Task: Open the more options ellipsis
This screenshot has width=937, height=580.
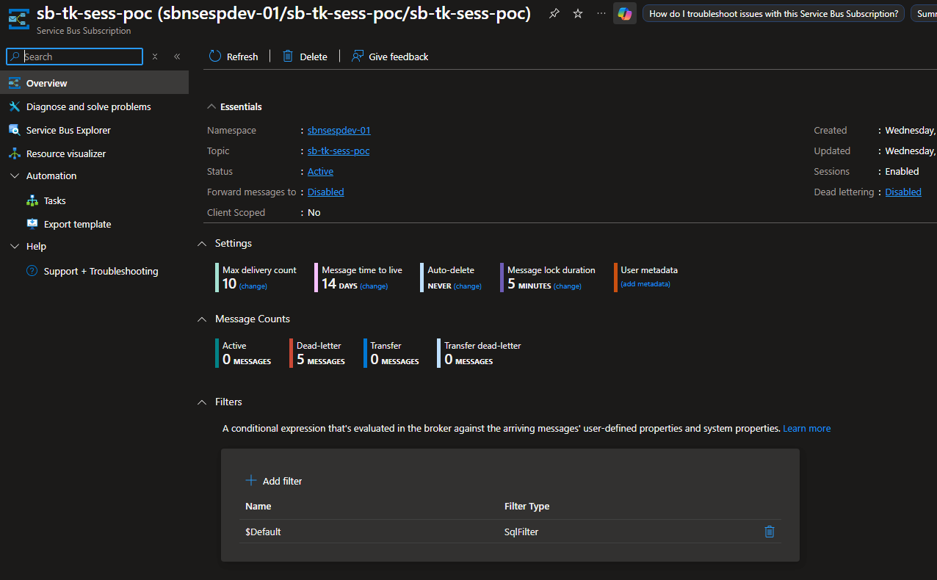Action: click(x=601, y=14)
